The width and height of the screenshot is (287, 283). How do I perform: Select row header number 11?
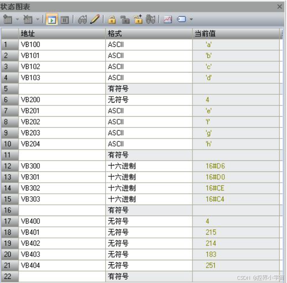point(10,155)
